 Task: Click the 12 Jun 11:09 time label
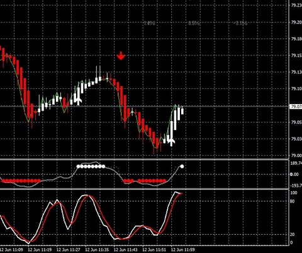(11, 250)
